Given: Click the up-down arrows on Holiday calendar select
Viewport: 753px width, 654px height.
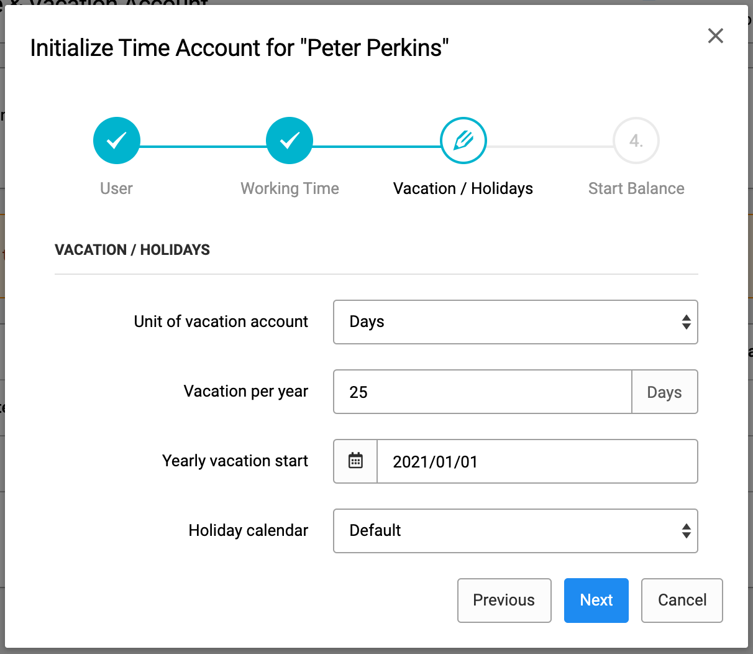Looking at the screenshot, I should (x=686, y=531).
